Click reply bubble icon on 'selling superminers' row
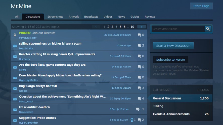The height and width of the screenshot is (125, 223). (139, 46)
